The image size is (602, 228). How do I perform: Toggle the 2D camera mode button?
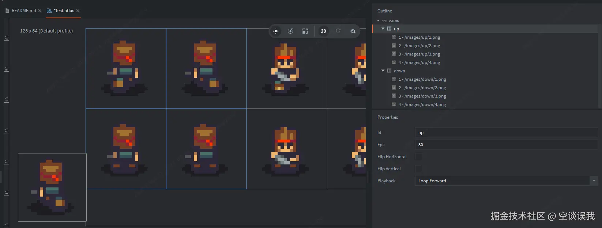coord(323,31)
